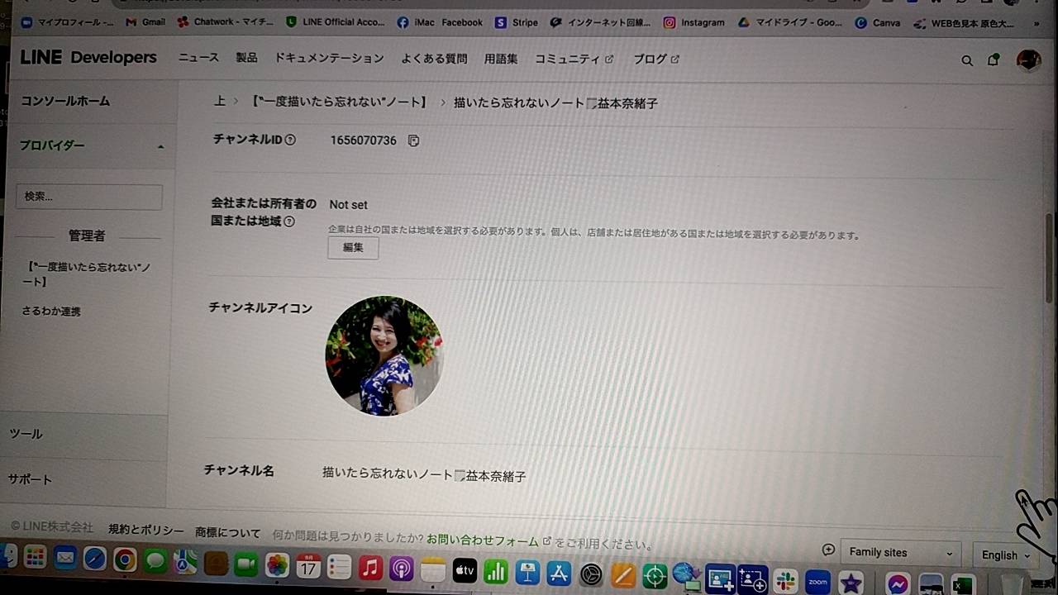Show help for 国または地域 label
Screen dimensions: 1058x595
[288, 221]
